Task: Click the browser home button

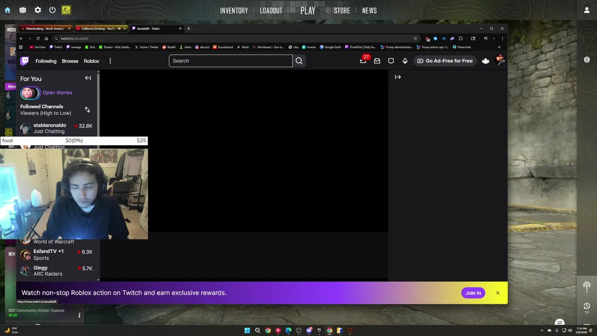Action: point(46,39)
